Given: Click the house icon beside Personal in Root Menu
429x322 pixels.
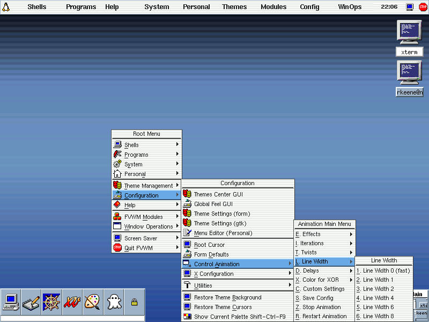Looking at the screenshot, I should 117,173.
